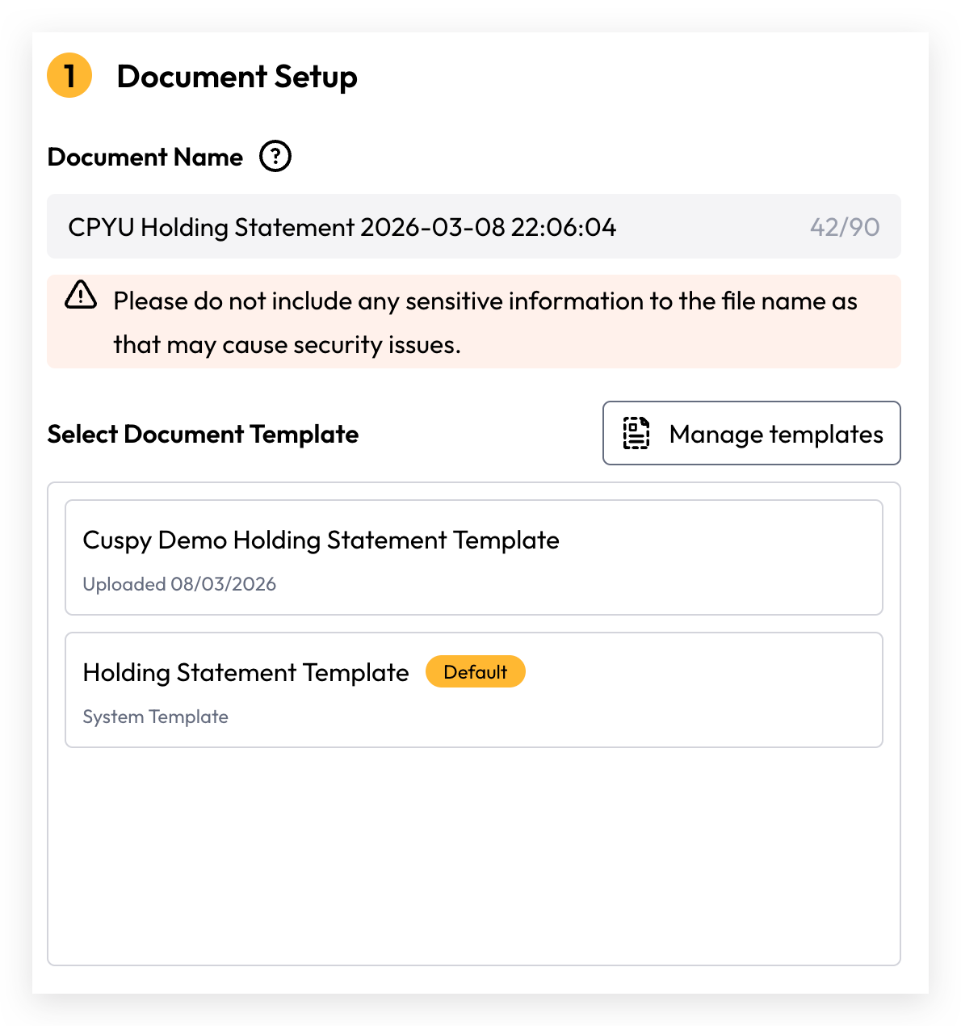
Task: Select Cuspy Demo Holding Statement Template card
Action: 474,557
